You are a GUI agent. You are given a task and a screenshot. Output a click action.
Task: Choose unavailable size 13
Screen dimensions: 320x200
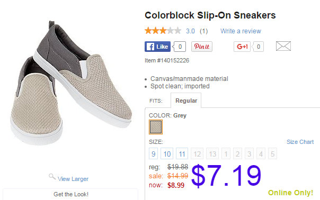tap(212, 153)
